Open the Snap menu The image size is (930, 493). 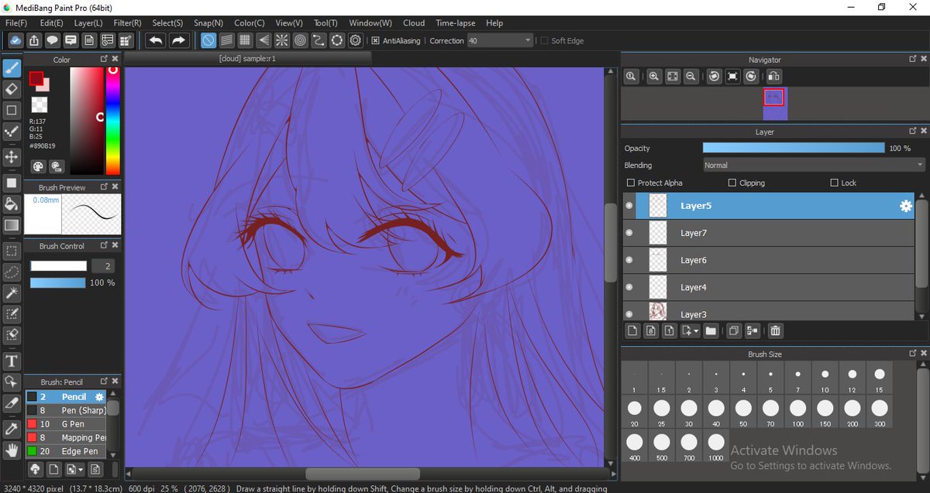coord(208,23)
